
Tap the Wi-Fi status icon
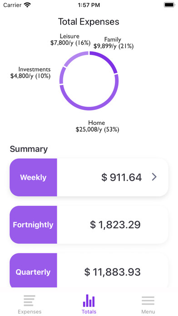[27, 5]
